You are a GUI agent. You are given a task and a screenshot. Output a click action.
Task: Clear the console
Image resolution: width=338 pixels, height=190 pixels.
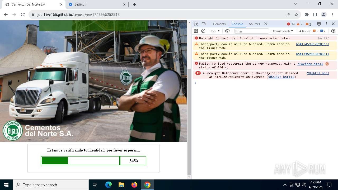[203, 31]
